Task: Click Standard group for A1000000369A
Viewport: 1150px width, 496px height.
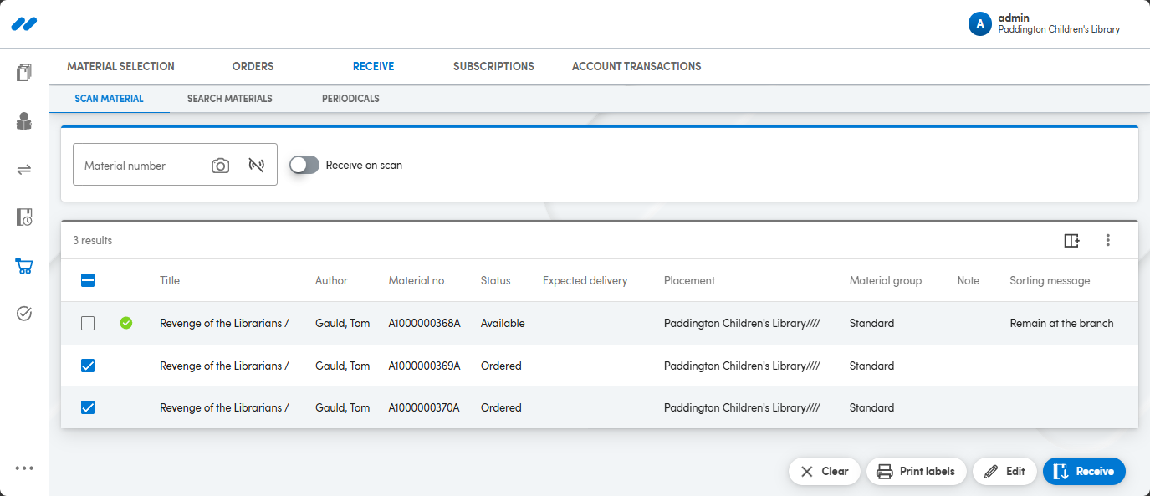Action: (871, 366)
